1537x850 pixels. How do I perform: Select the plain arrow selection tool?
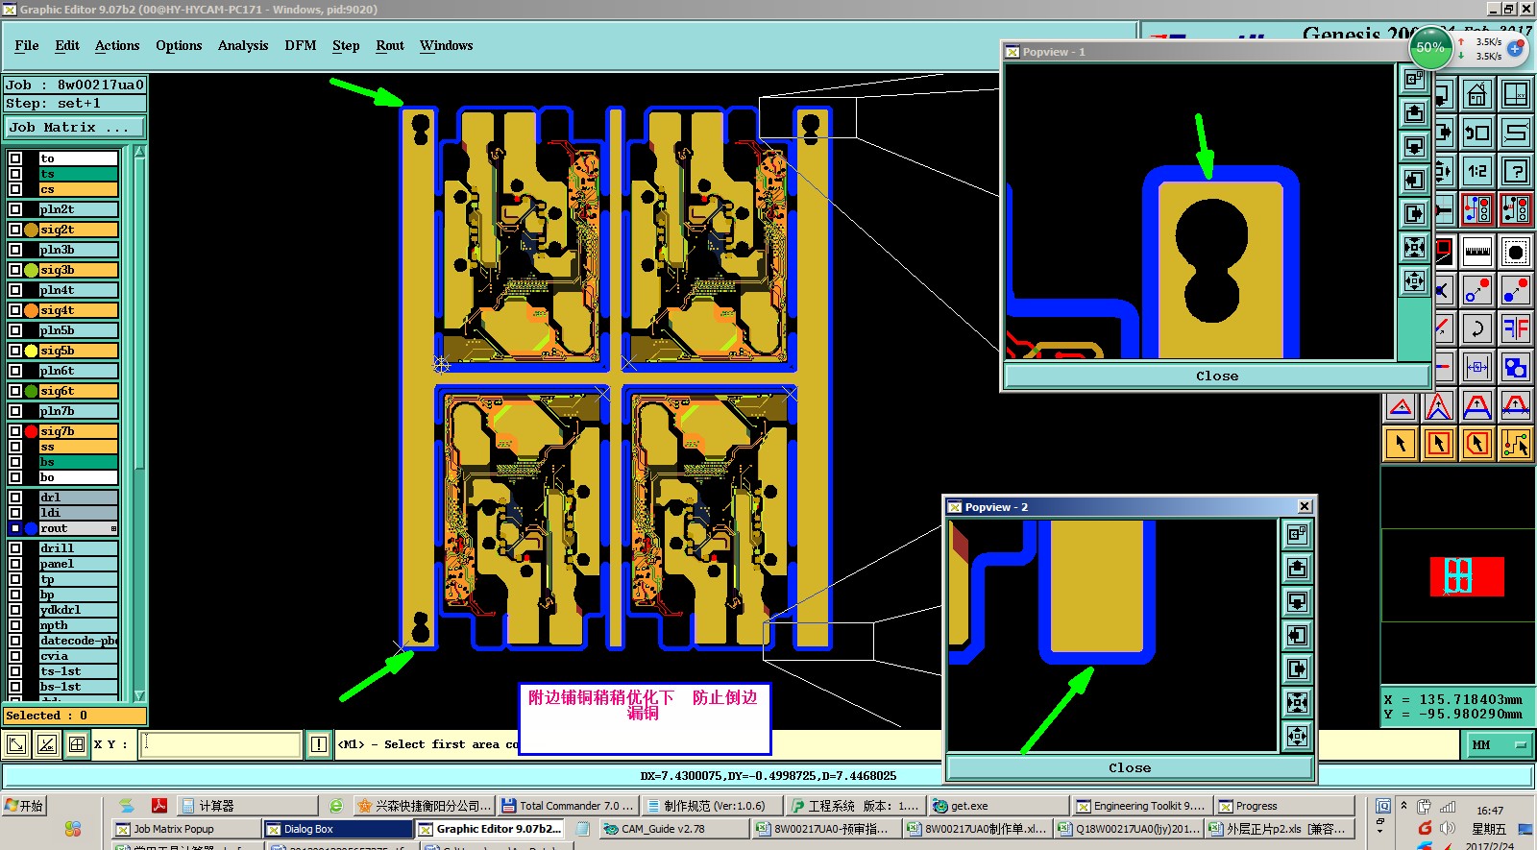click(1401, 444)
